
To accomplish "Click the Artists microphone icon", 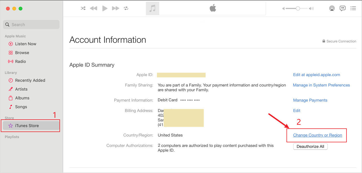I will point(11,89).
